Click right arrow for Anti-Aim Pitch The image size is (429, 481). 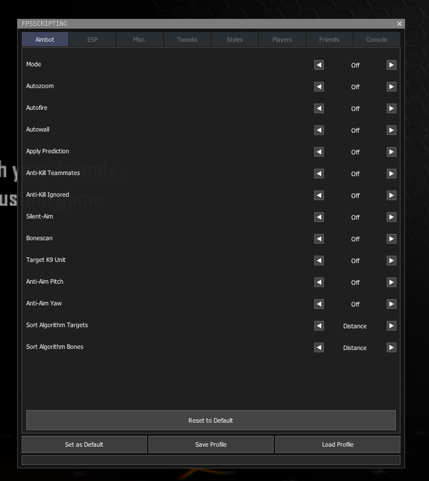(x=391, y=282)
